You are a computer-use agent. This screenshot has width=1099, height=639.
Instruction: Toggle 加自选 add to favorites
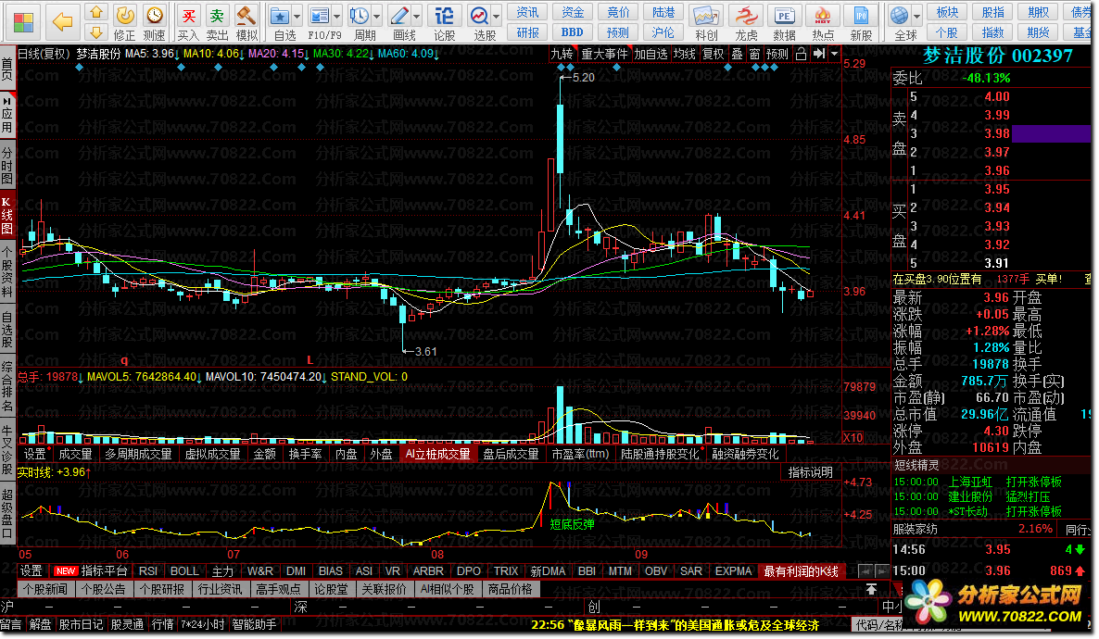[x=651, y=54]
